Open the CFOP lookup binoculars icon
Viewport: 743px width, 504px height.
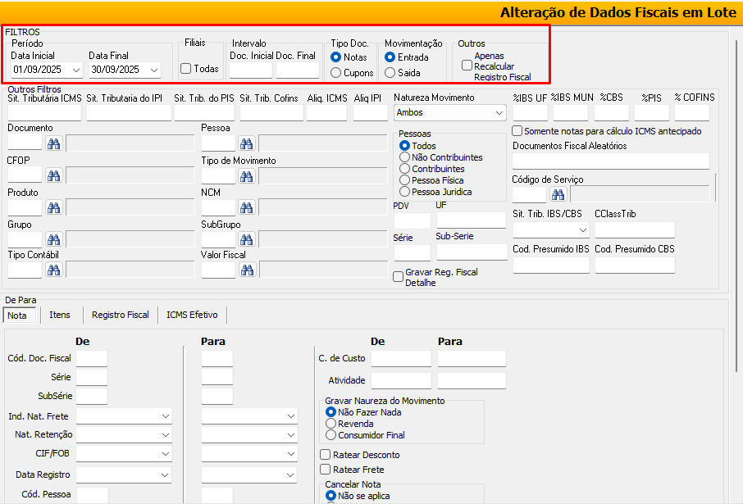click(54, 175)
